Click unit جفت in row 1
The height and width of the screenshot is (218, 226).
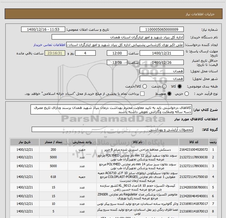(82, 150)
